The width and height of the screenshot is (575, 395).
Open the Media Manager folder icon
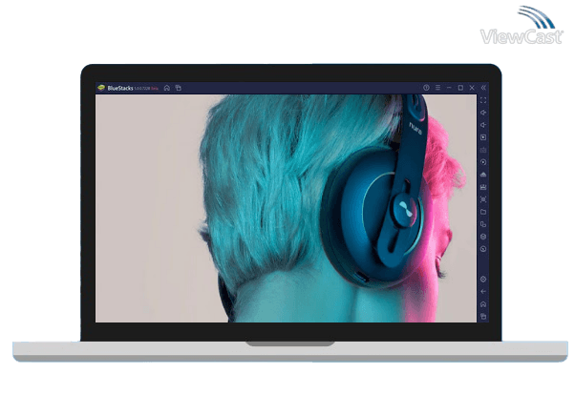pyautogui.click(x=483, y=212)
